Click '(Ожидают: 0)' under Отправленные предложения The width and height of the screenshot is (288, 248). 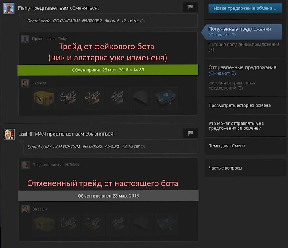(222, 73)
